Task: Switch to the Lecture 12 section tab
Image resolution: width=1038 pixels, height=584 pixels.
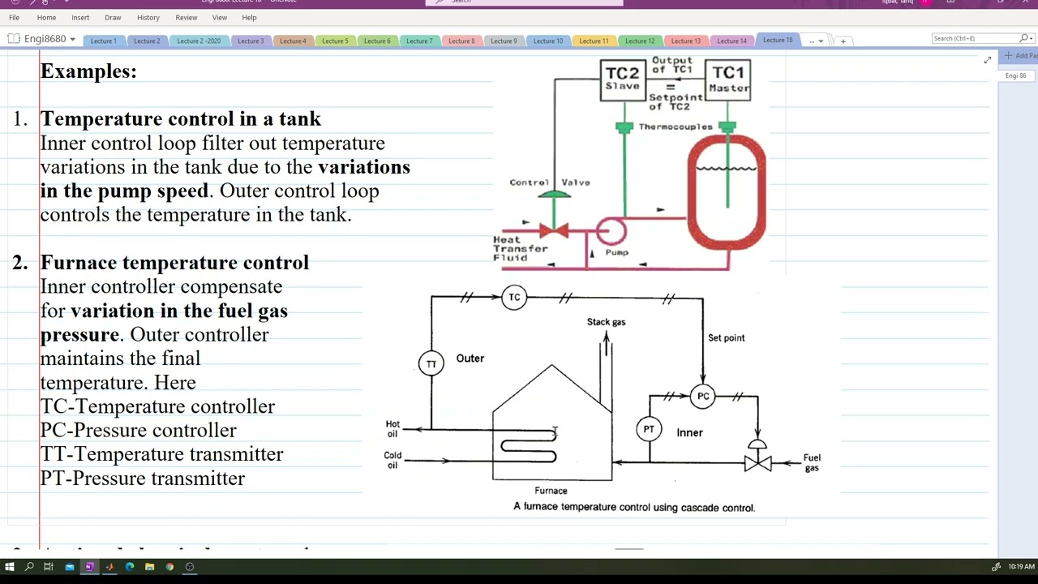Action: (640, 41)
